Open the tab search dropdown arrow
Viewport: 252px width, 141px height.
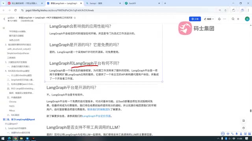pyautogui.click(x=3, y=3)
